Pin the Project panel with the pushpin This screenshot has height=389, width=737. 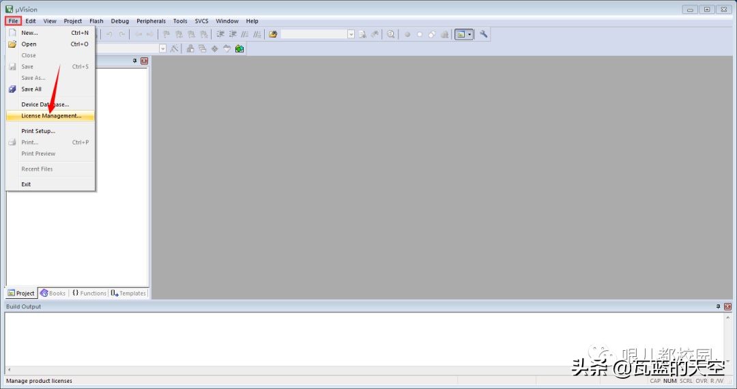point(135,61)
